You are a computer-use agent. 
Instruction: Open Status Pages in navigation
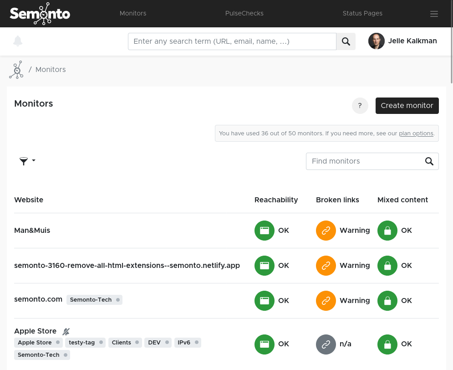click(362, 14)
